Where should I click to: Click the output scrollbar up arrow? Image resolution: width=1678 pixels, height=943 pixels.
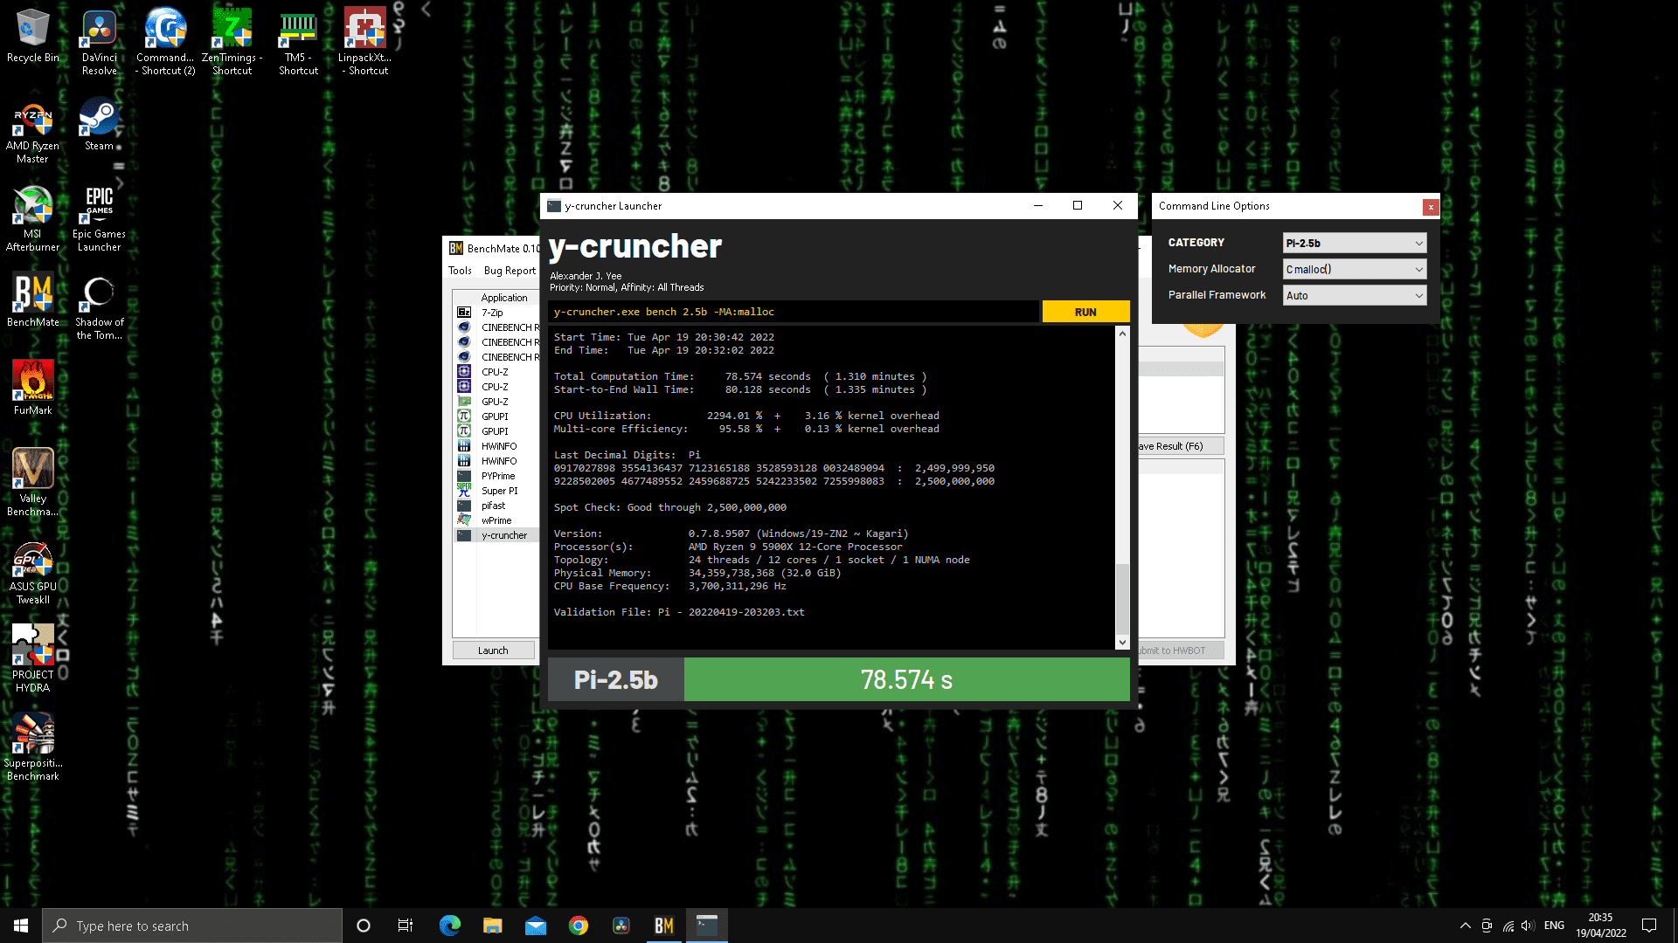[1122, 334]
